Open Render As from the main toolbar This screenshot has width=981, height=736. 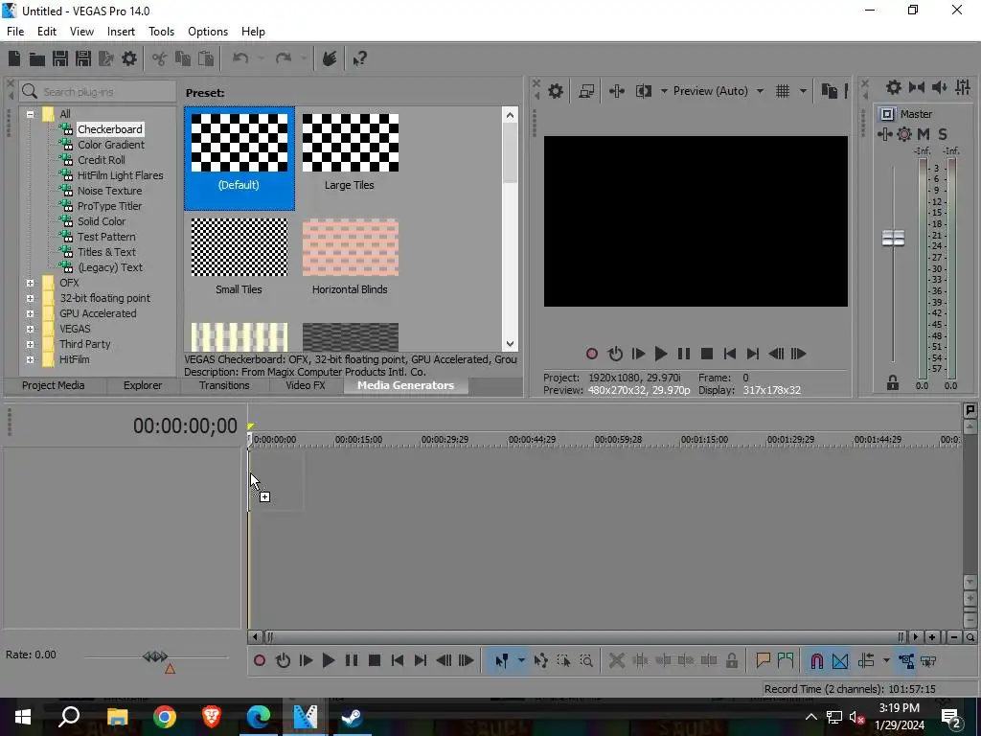tap(106, 58)
